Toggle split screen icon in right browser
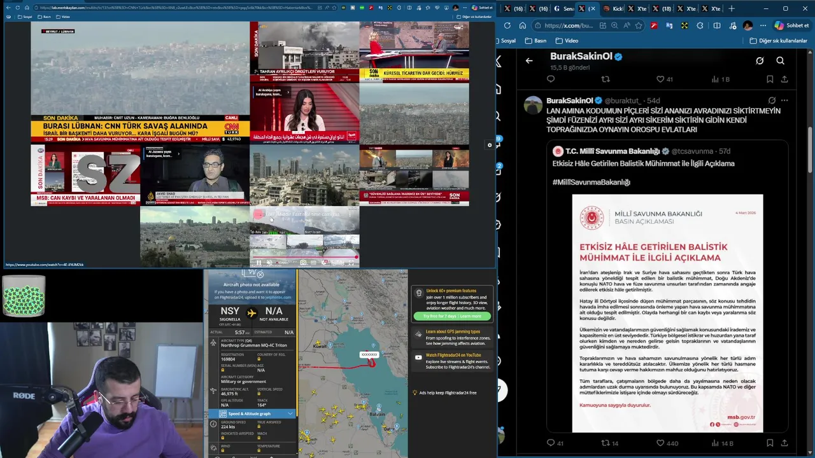Image resolution: width=815 pixels, height=458 pixels. 717,25
